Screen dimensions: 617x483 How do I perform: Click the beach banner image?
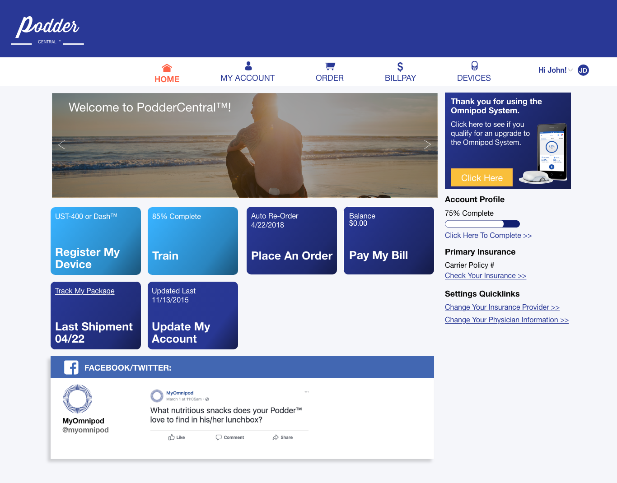245,145
